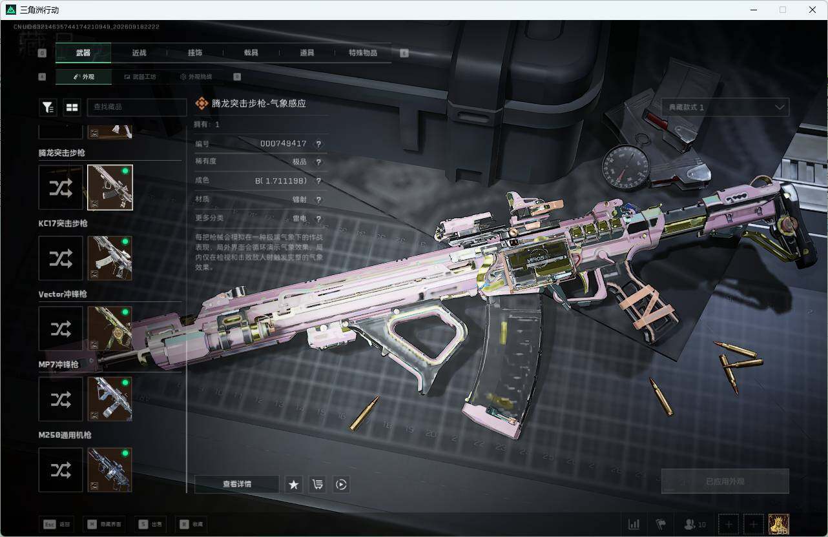Click the random skin icon for M250通用机枪
Viewport: 828px width, 537px height.
[x=61, y=470]
